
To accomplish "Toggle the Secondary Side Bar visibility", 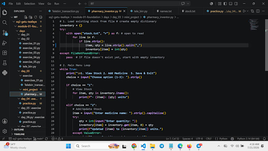I will pos(236,4).
